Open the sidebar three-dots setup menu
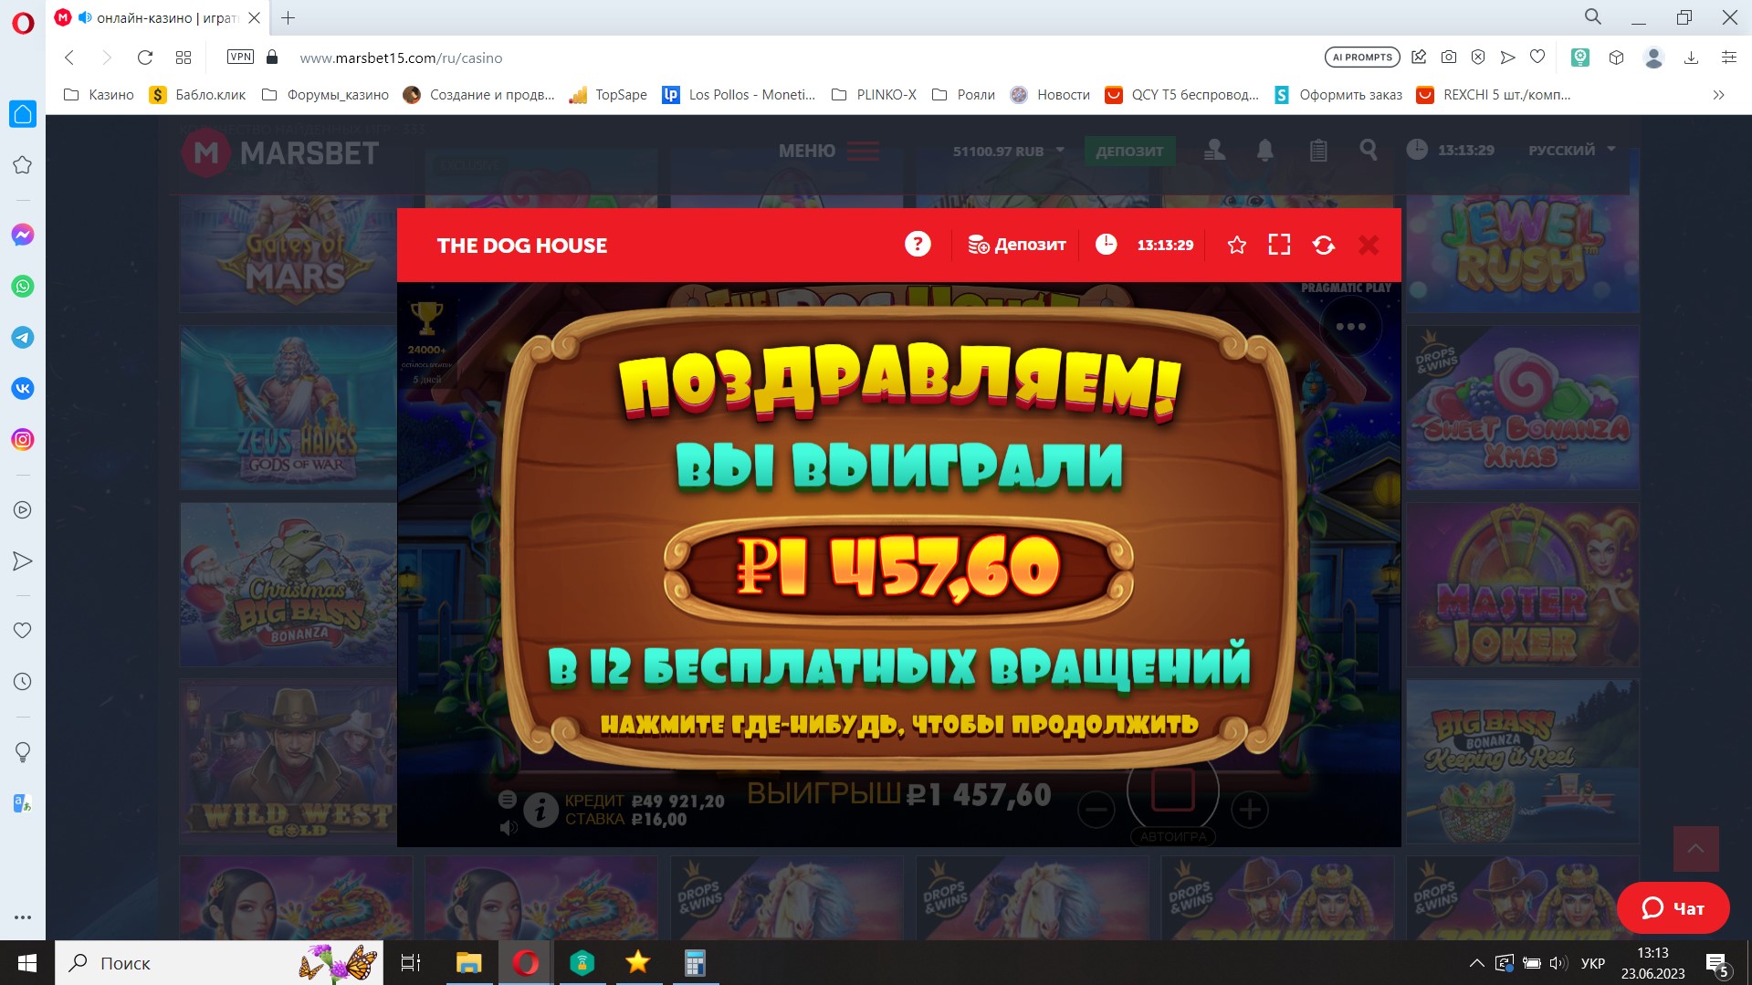Viewport: 1752px width, 985px height. click(23, 917)
